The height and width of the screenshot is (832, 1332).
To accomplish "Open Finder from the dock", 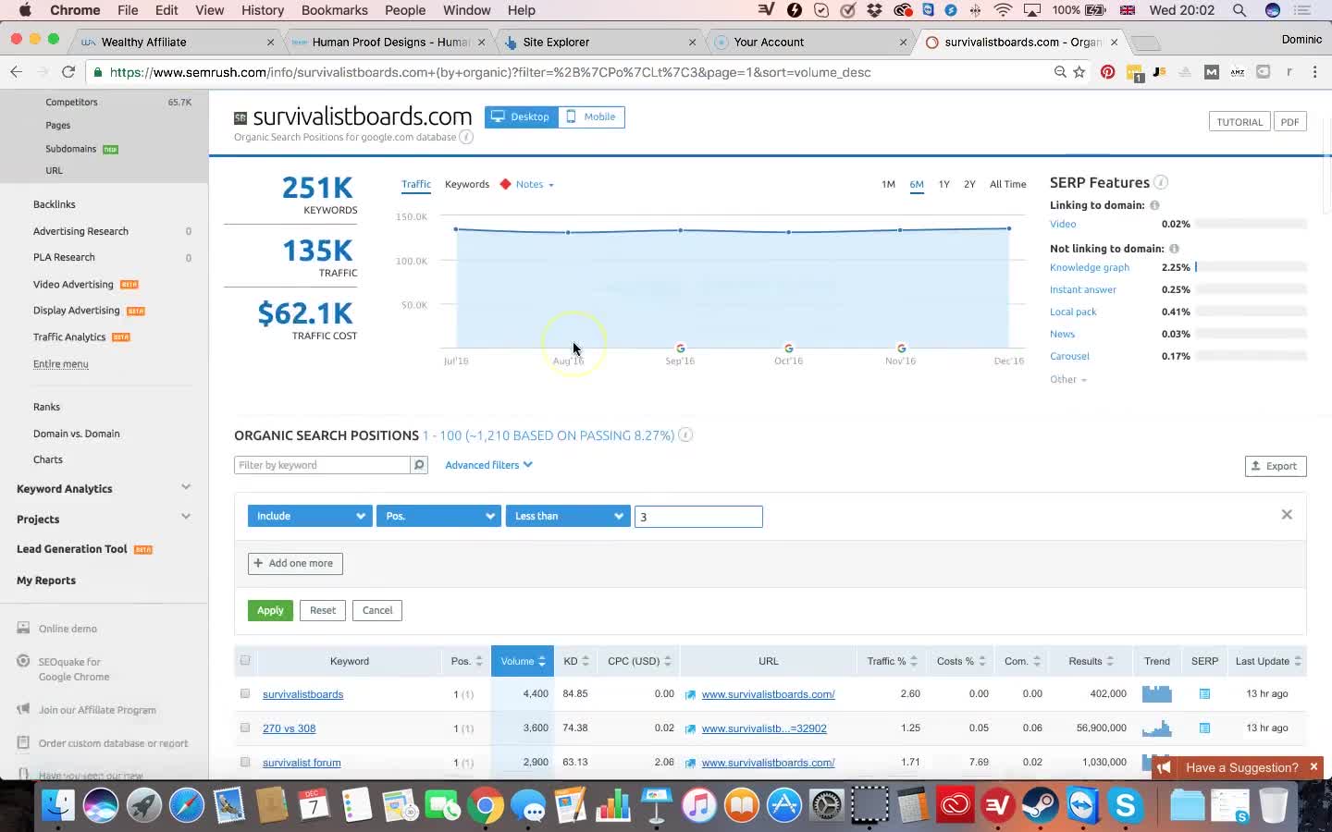I will pos(57,805).
